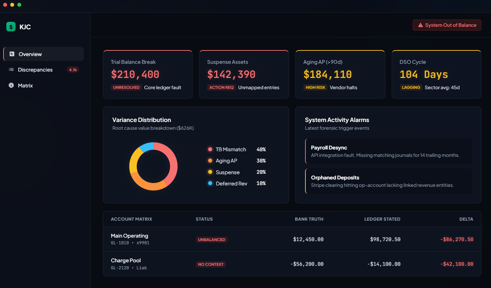Click the 4.1k badge on Discrepancies
Image resolution: width=491 pixels, height=288 pixels.
pos(73,70)
